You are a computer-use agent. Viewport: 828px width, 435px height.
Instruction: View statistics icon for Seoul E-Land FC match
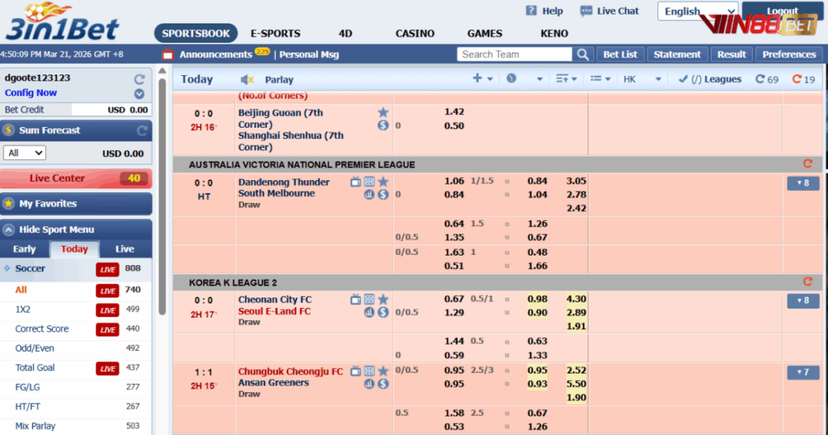pyautogui.click(x=369, y=313)
